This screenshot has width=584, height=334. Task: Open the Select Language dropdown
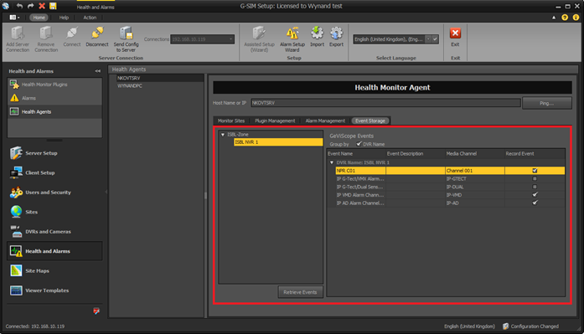(428, 39)
